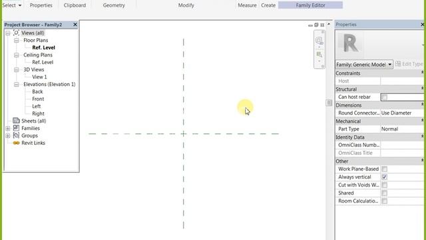Select the Groups tree label
426x240 pixels.
click(29, 136)
